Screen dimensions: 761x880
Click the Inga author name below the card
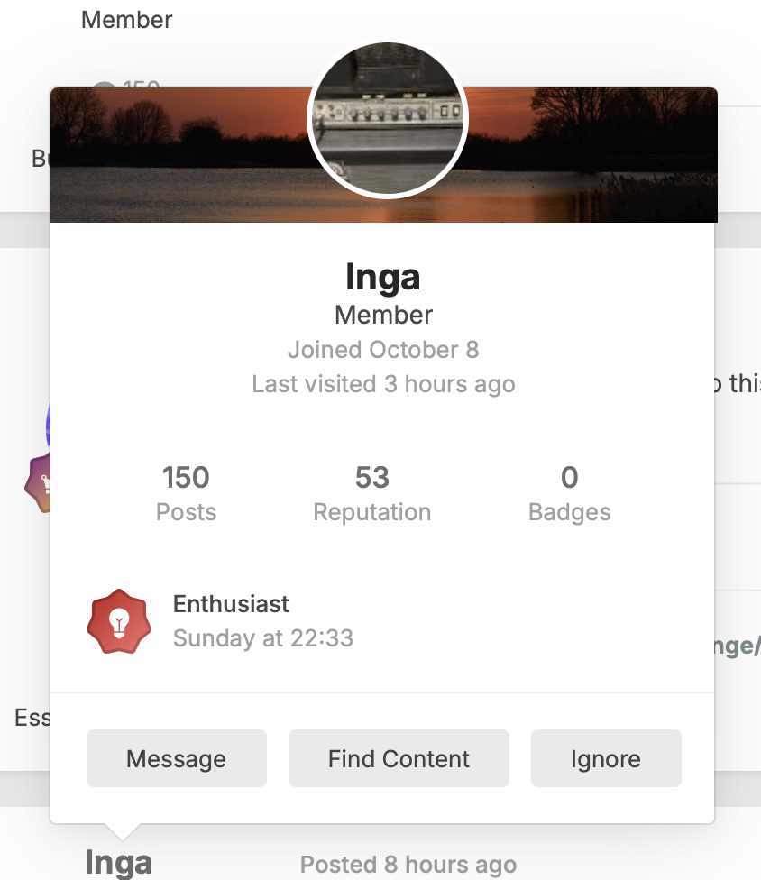[x=118, y=863]
